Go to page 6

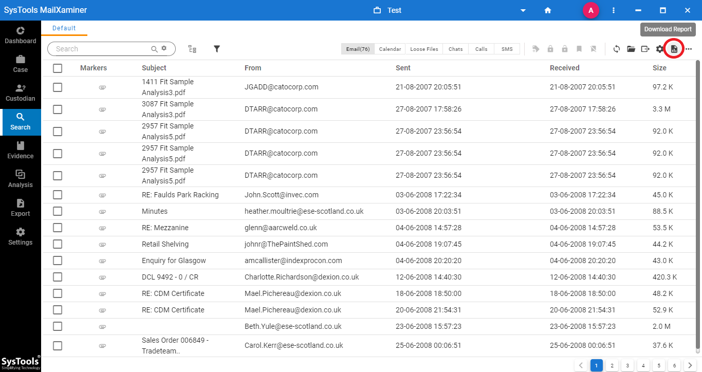(x=674, y=365)
